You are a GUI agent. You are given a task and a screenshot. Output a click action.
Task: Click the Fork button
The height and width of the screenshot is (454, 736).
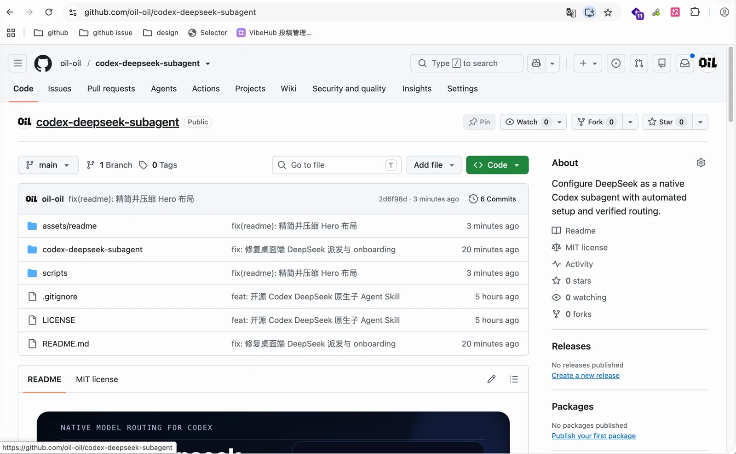click(597, 122)
